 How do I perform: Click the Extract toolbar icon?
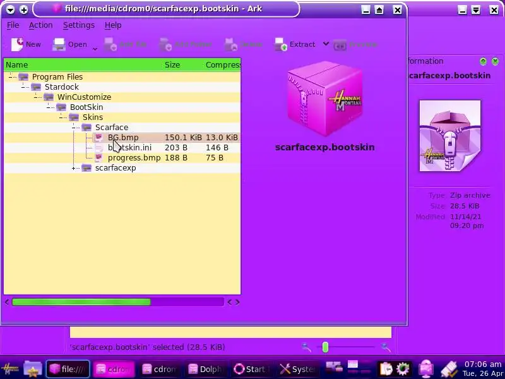coord(280,44)
